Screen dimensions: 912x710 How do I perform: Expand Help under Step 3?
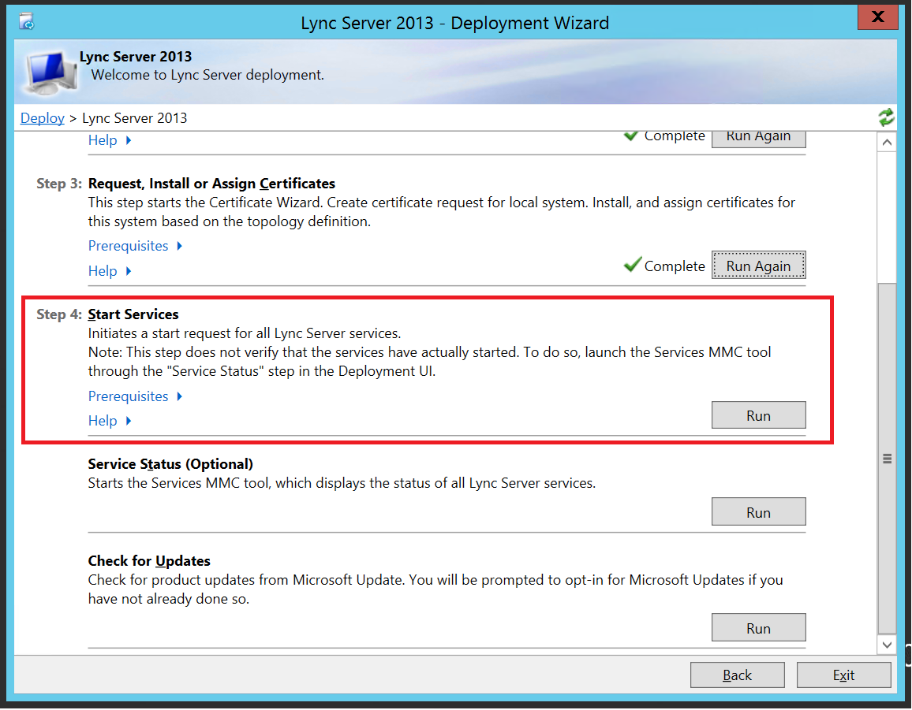(x=110, y=271)
